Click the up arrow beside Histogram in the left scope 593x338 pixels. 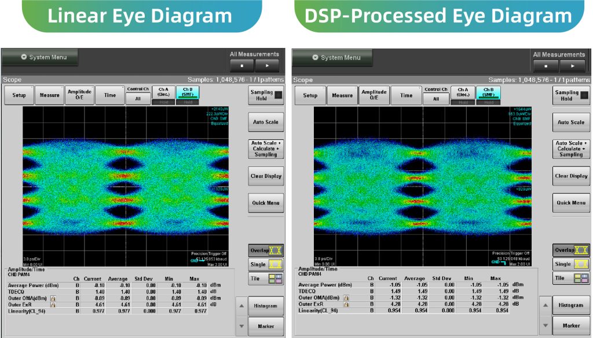(241, 306)
